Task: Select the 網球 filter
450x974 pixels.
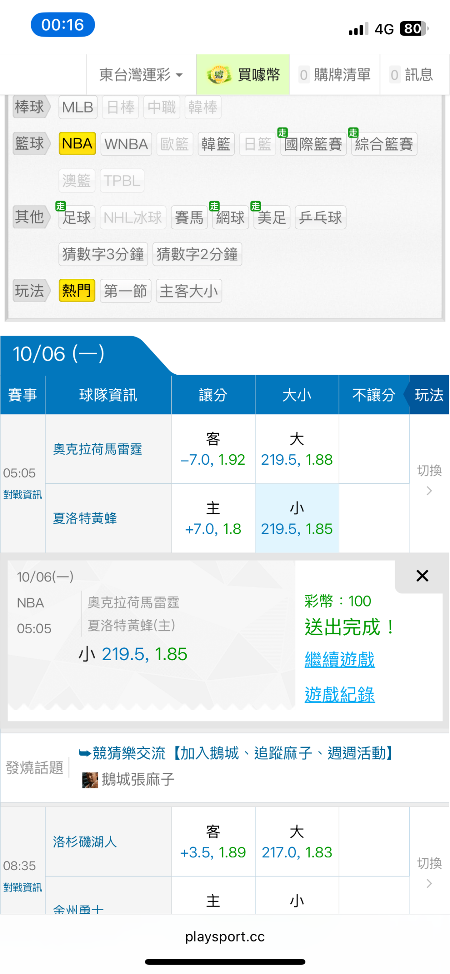Action: [230, 217]
